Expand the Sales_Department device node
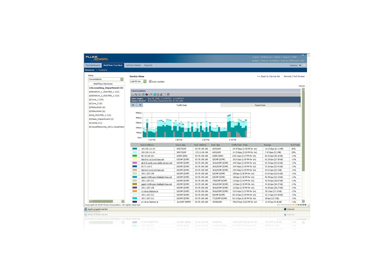Screen dimensions: 389x263 pyautogui.click(x=90, y=119)
